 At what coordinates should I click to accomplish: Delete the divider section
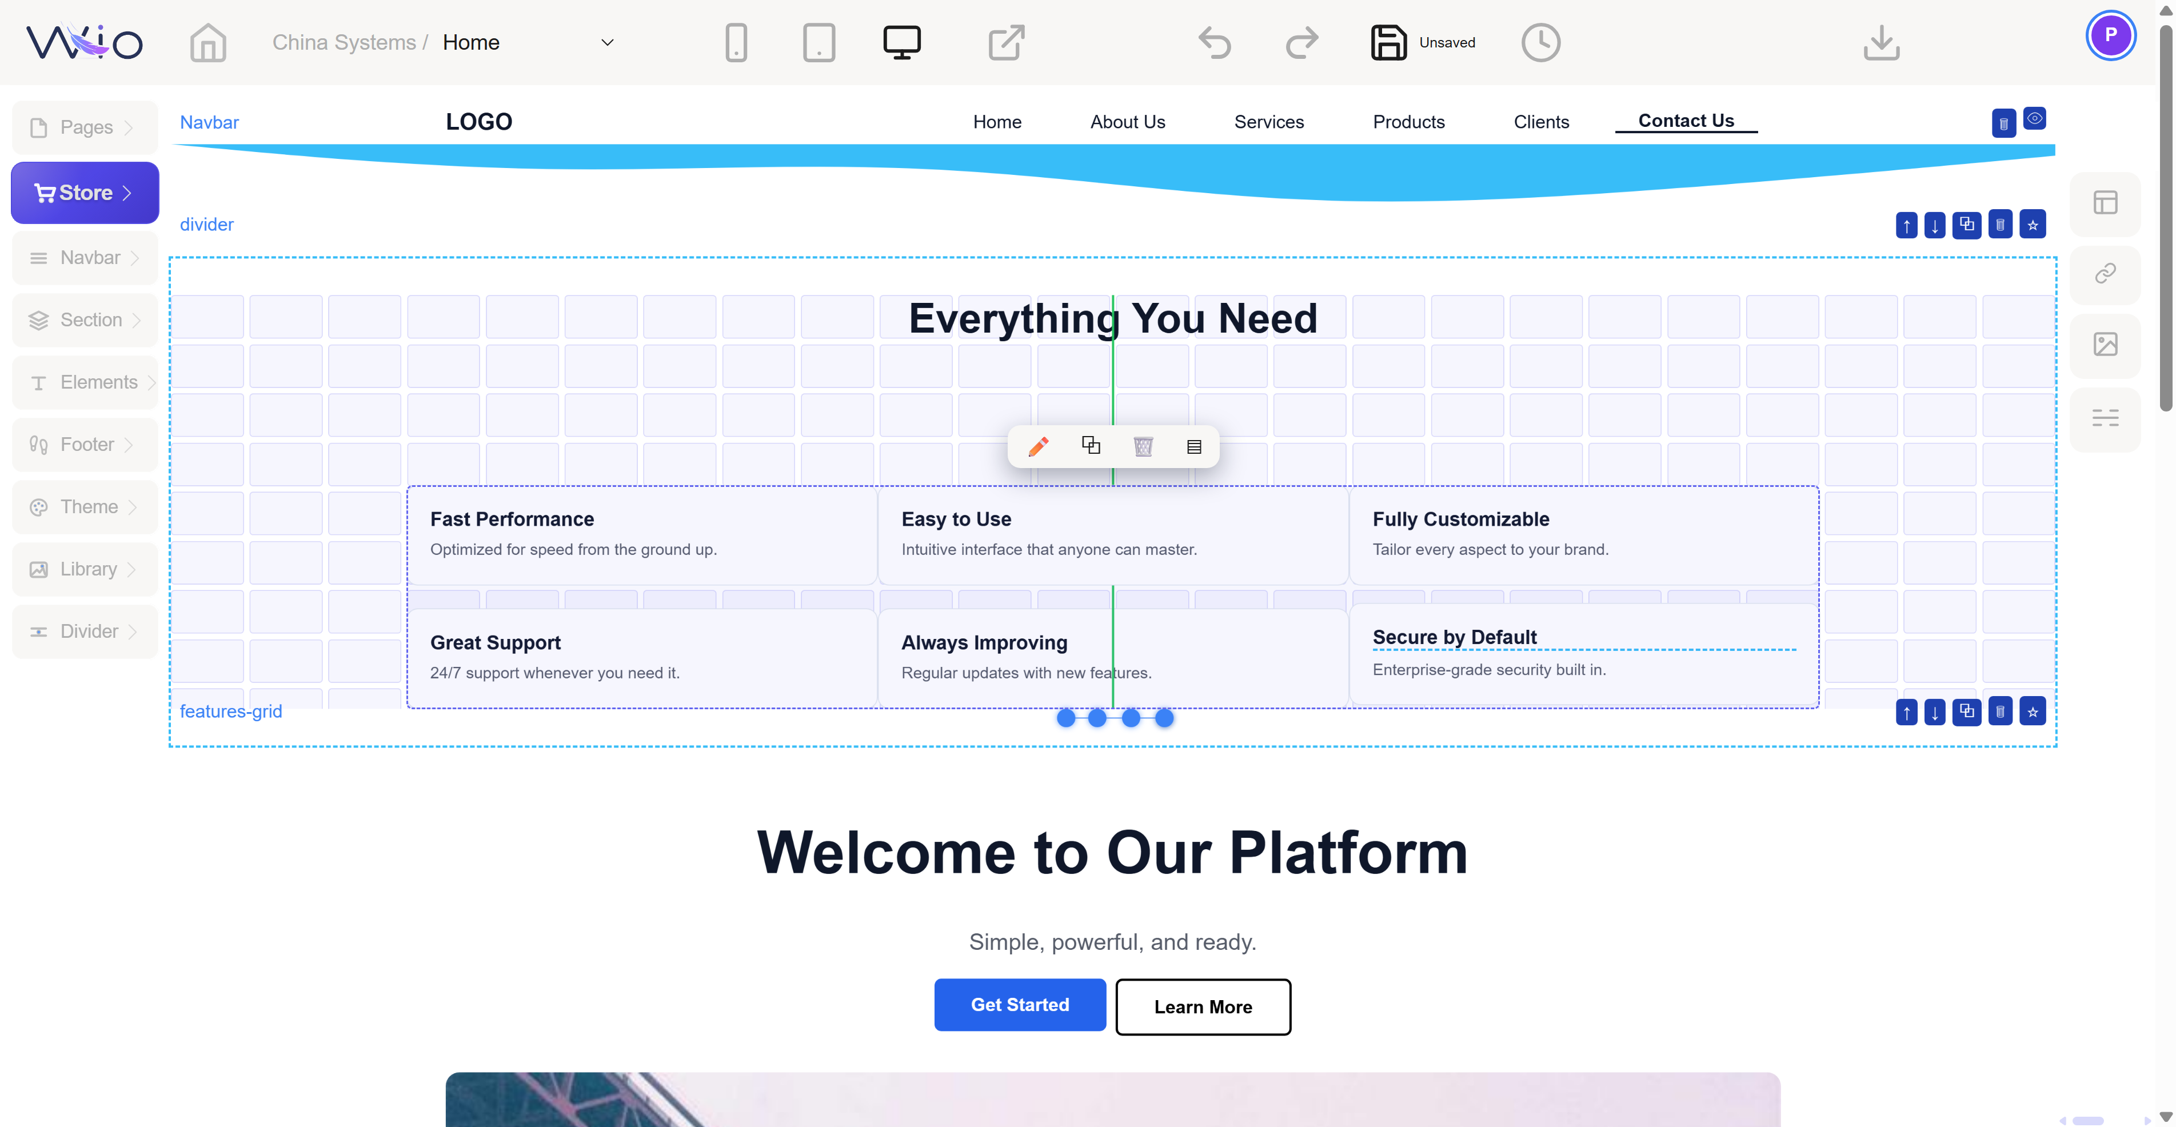2001,224
